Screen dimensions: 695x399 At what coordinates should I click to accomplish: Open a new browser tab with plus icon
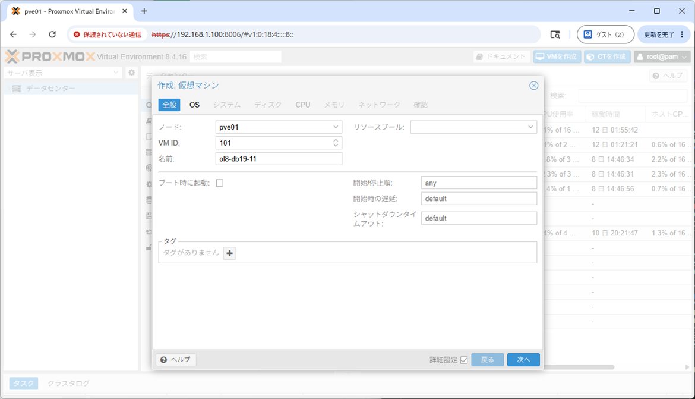(144, 11)
